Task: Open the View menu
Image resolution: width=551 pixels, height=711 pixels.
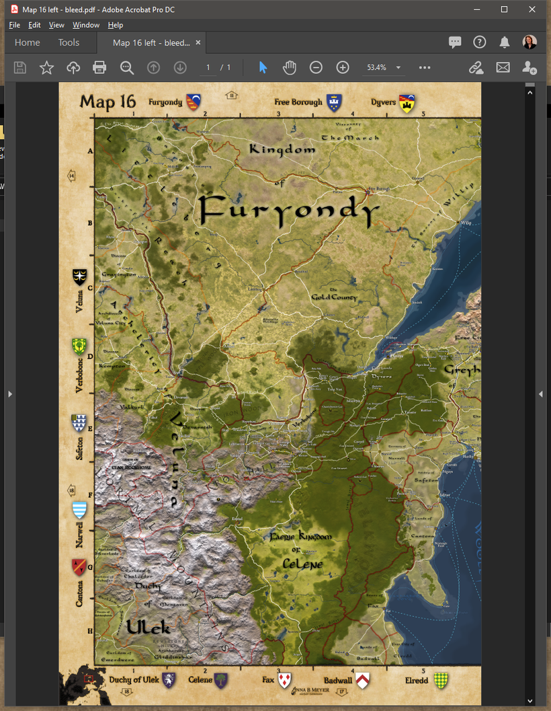Action: (56, 25)
